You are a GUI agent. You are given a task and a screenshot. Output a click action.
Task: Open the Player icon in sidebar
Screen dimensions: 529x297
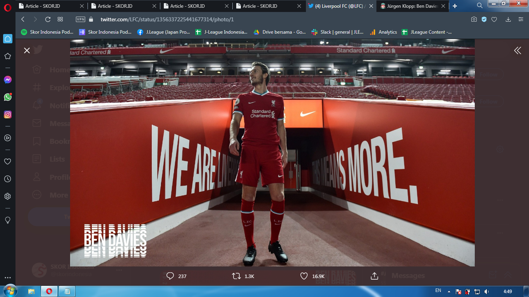pyautogui.click(x=7, y=138)
